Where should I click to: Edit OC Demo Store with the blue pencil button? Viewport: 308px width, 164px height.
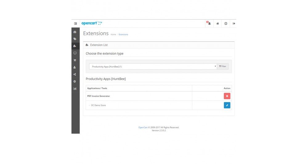(x=227, y=105)
